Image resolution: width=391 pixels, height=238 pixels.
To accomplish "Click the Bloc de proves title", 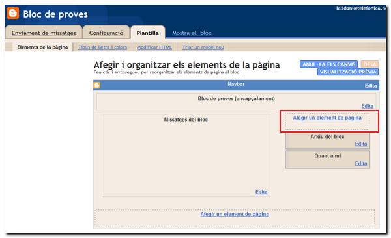I will (x=55, y=14).
